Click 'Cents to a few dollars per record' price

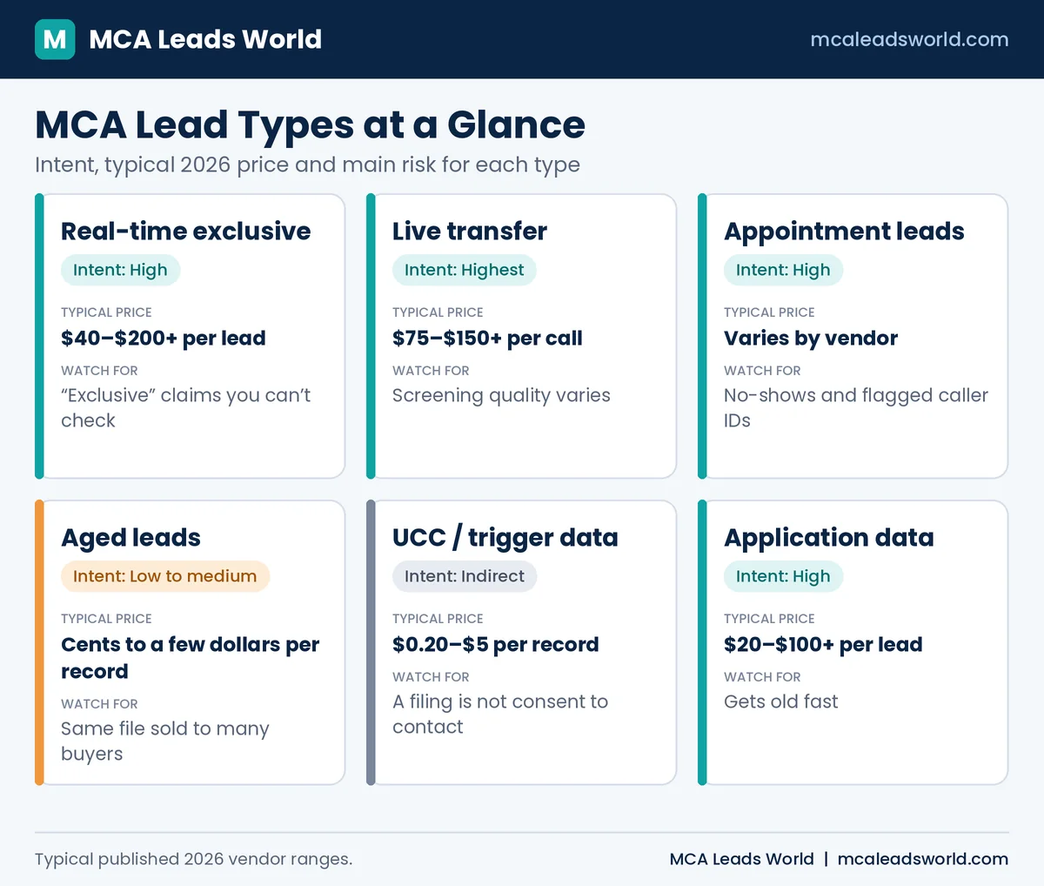pyautogui.click(x=190, y=658)
